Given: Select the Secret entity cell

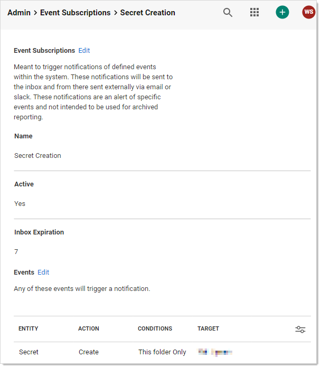Looking at the screenshot, I should [x=29, y=352].
